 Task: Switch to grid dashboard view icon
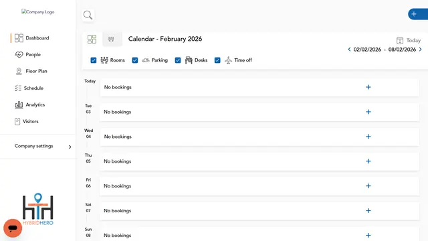coord(92,39)
